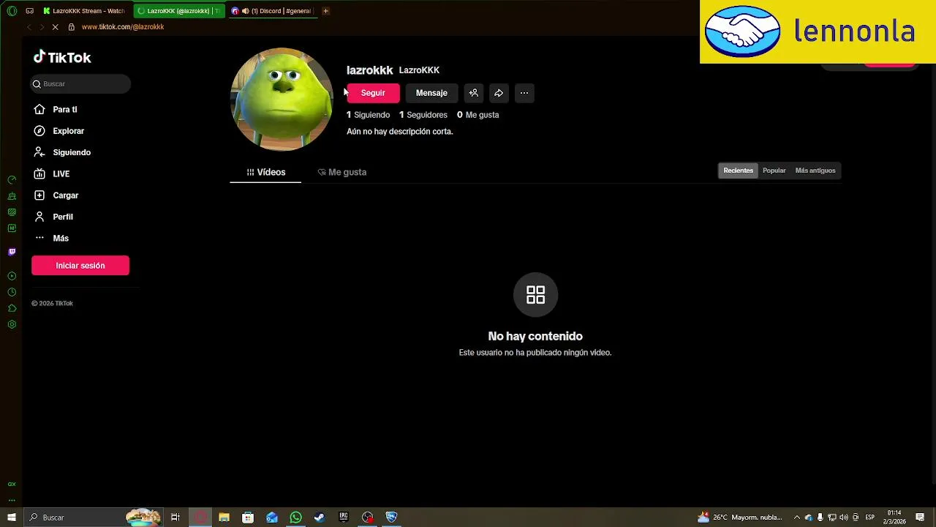Viewport: 936px width, 527px height.
Task: Follow lazrokkk with the Seguir button
Action: [373, 93]
